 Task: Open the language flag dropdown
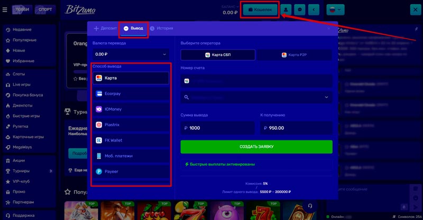pos(335,9)
